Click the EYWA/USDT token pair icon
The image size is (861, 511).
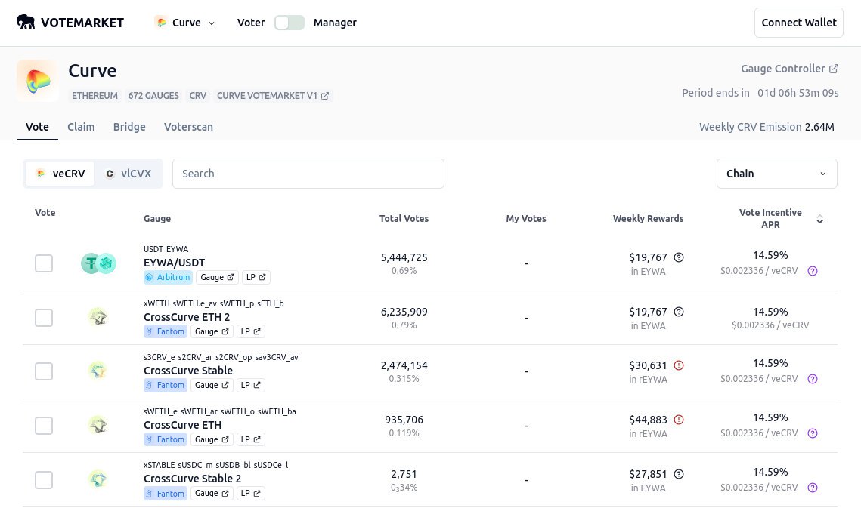[98, 263]
